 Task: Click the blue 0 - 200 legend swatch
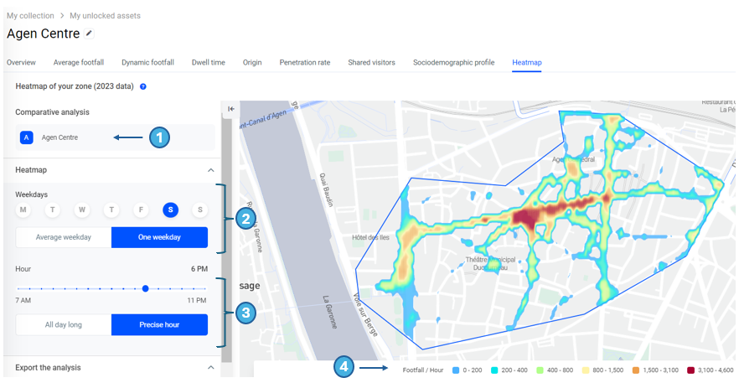pyautogui.click(x=455, y=370)
